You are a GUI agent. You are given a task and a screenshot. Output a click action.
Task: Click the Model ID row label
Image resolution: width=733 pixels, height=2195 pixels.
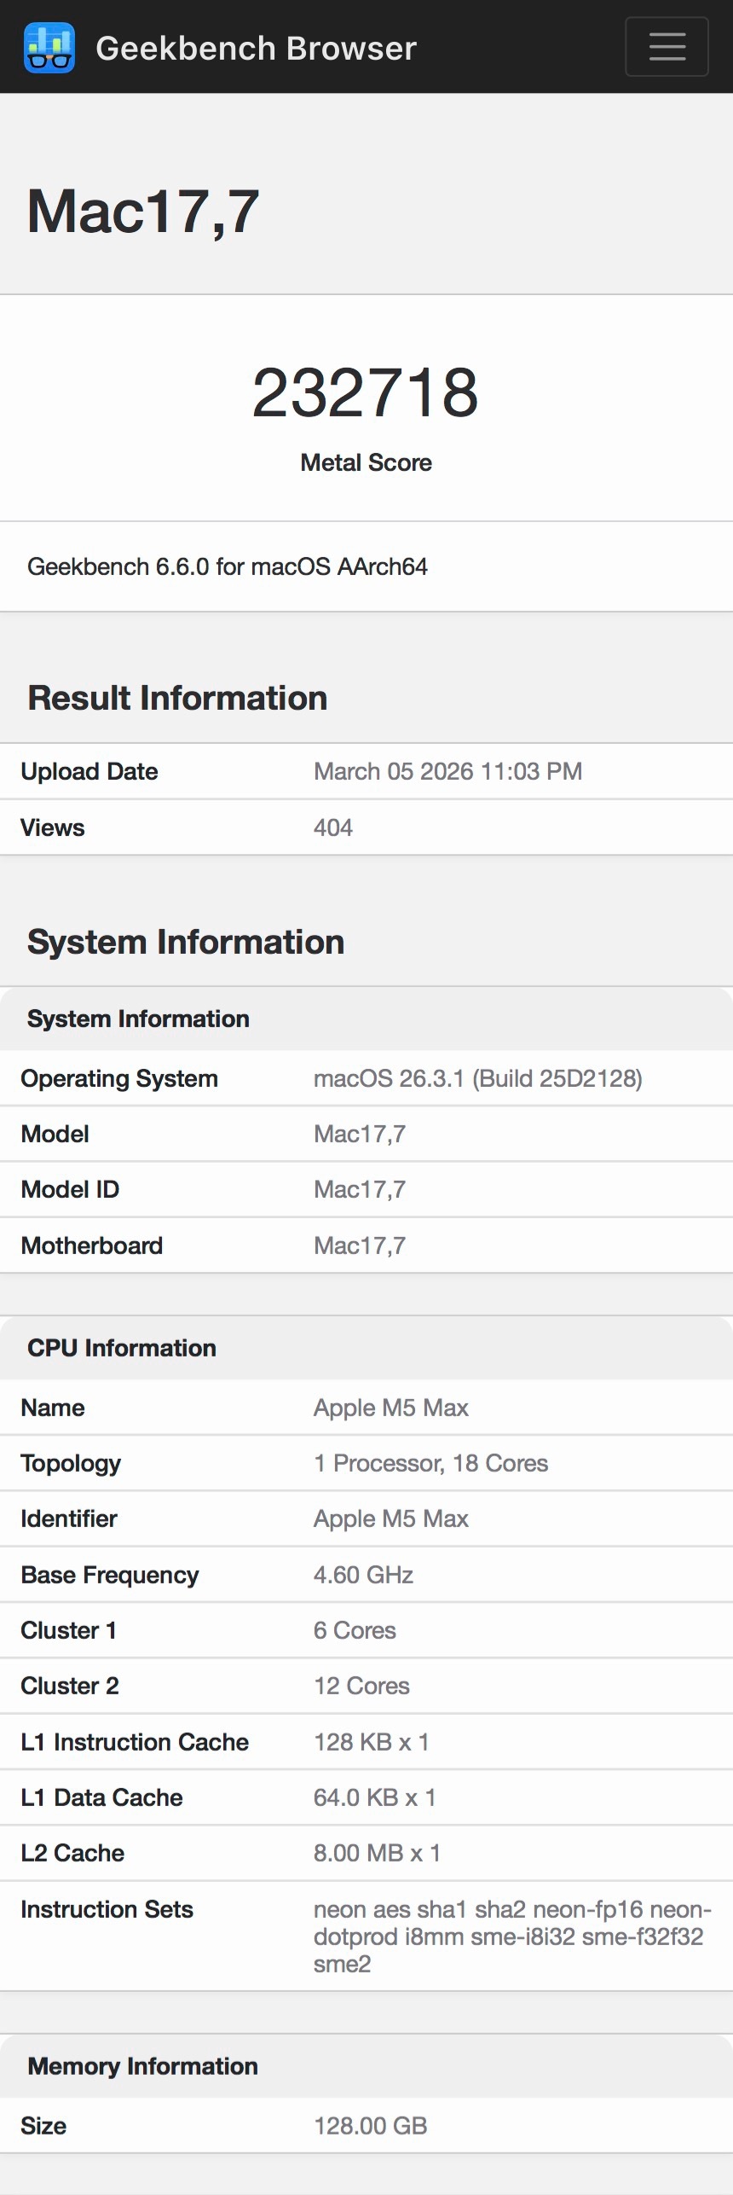pos(70,1189)
